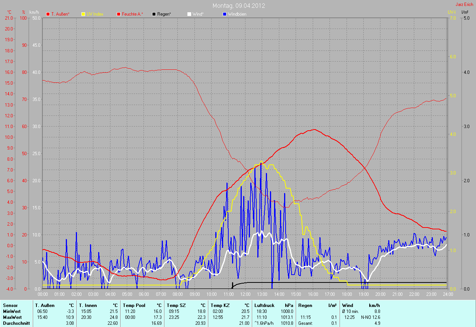Select the UV Index legend label
Image resolution: width=476 pixels, height=327 pixels.
[x=95, y=14]
